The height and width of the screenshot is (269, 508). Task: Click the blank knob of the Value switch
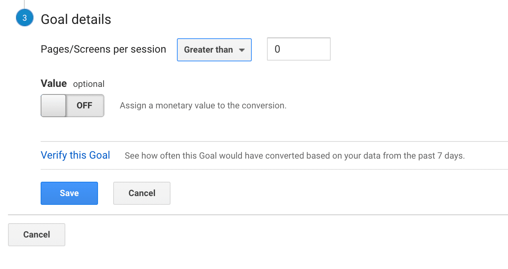[53, 106]
